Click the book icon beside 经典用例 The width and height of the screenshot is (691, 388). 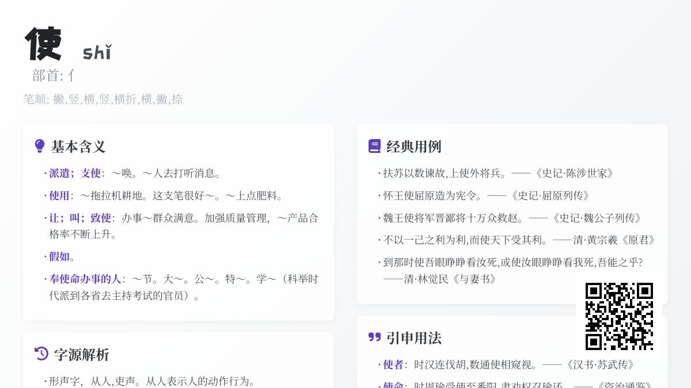375,146
